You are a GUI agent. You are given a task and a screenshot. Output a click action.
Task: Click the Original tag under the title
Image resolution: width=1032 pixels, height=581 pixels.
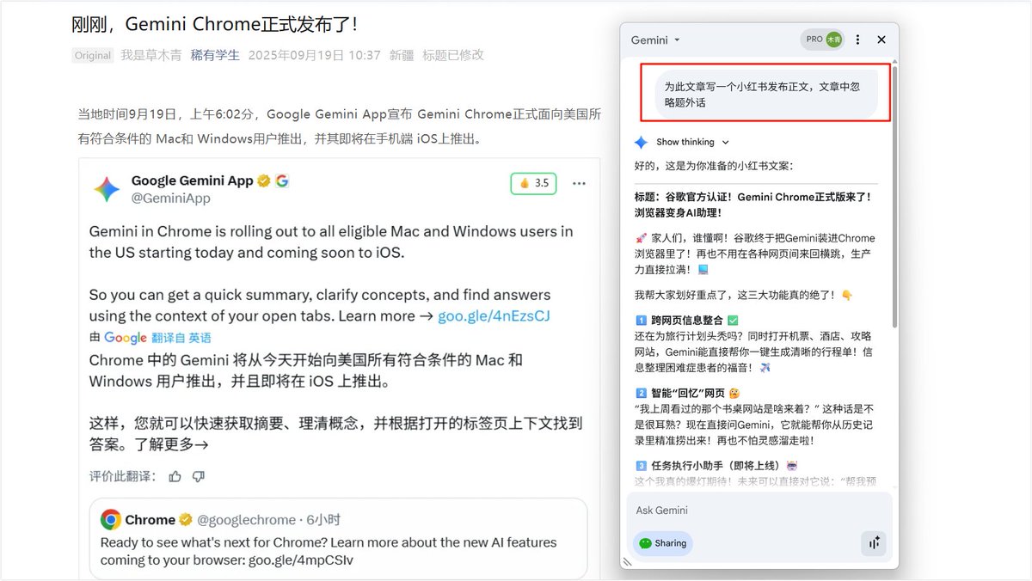pos(92,56)
